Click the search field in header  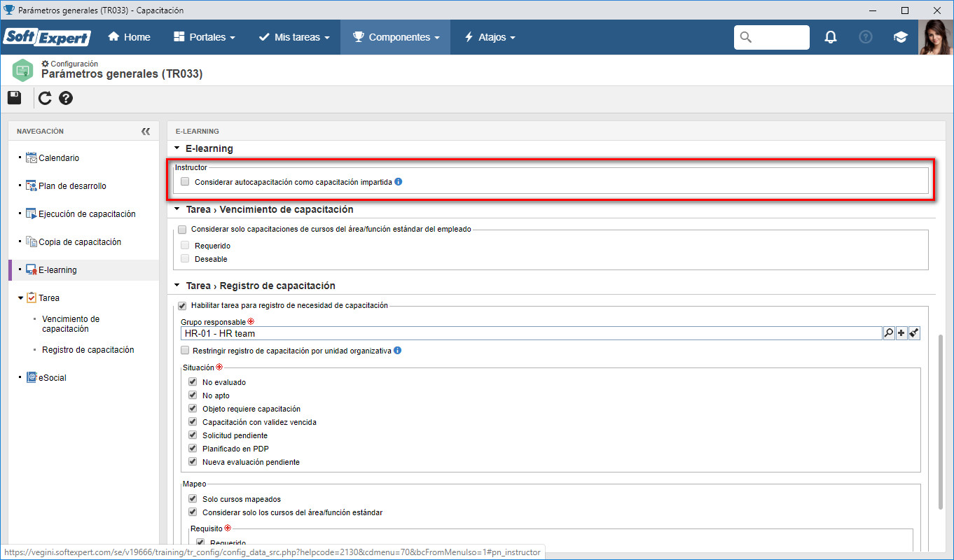(772, 37)
